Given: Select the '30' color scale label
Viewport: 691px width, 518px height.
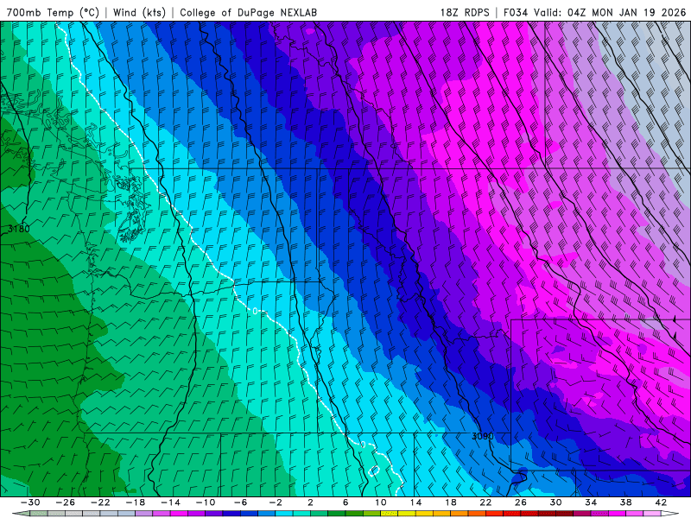Looking at the screenshot, I should (555, 502).
